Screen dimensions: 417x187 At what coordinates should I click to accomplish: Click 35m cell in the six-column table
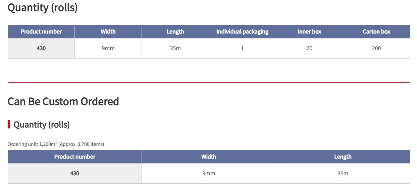click(x=175, y=48)
